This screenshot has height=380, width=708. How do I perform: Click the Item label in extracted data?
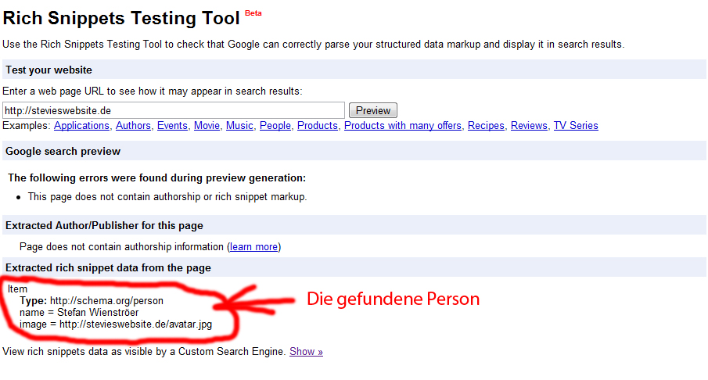[17, 289]
